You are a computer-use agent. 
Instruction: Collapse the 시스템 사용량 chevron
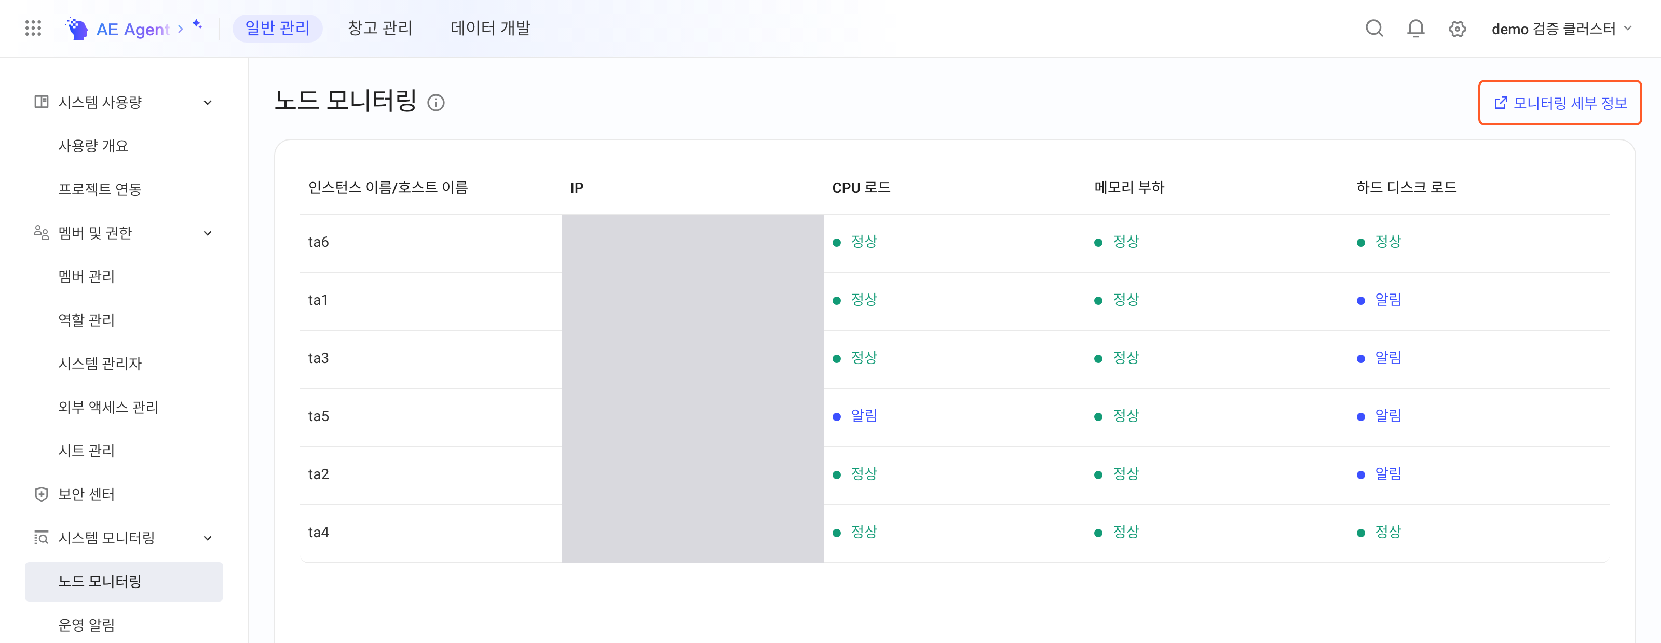208,103
